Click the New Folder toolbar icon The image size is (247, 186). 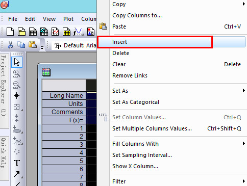[21, 32]
